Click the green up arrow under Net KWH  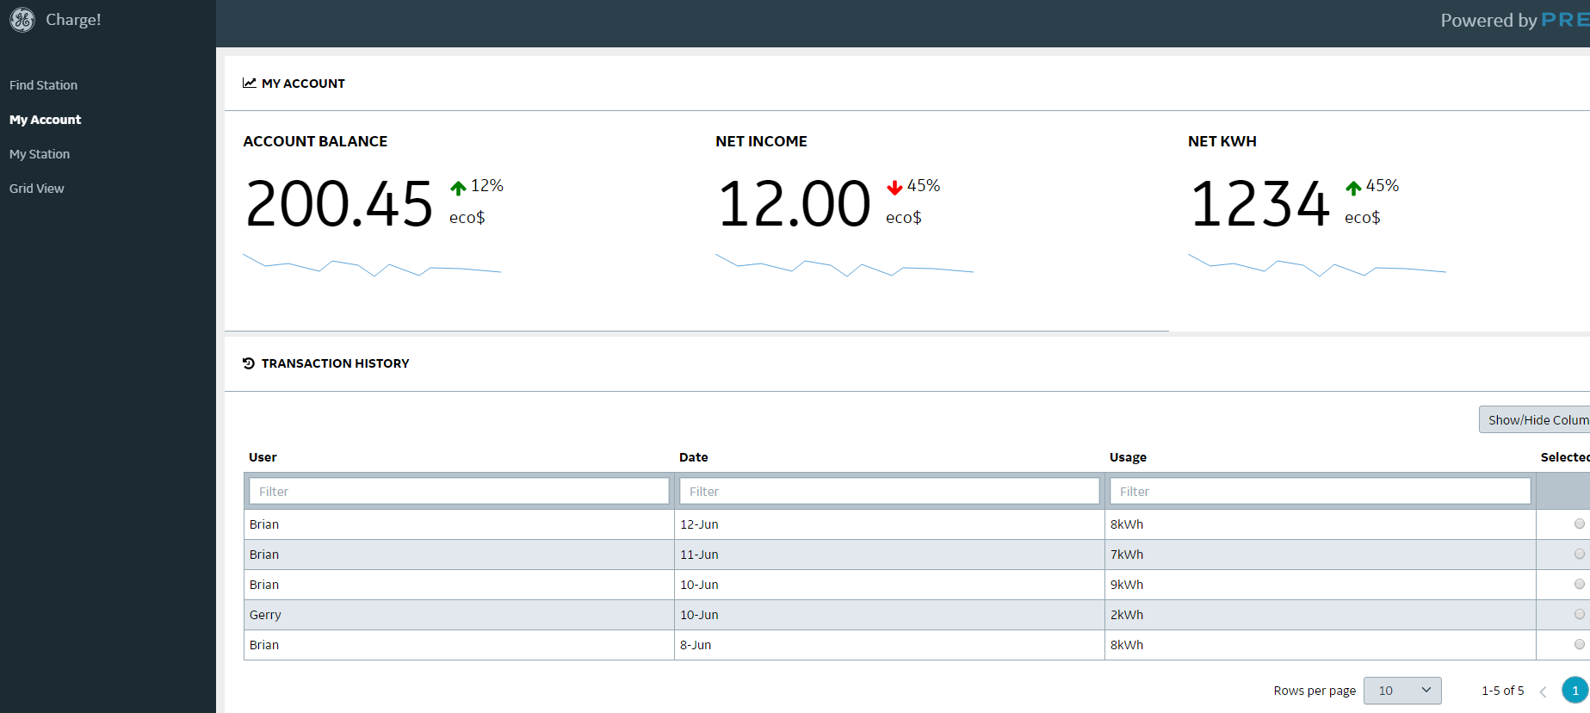[1353, 188]
